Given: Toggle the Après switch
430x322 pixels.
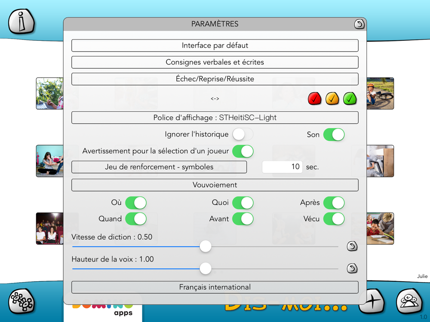Looking at the screenshot, I should [334, 203].
